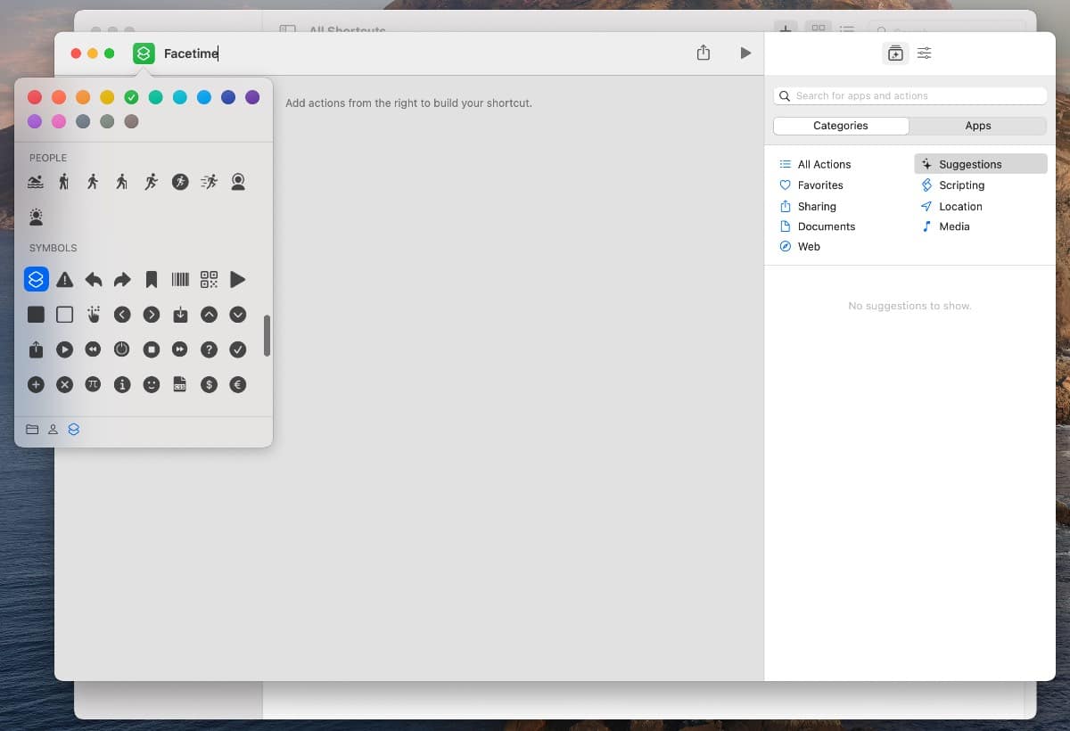The width and height of the screenshot is (1070, 731).
Task: Choose the dollar sign glyph
Action: click(209, 385)
